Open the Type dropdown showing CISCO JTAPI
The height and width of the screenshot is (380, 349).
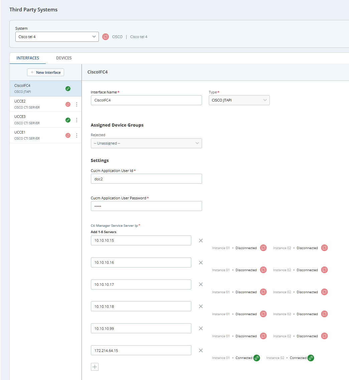coord(239,100)
